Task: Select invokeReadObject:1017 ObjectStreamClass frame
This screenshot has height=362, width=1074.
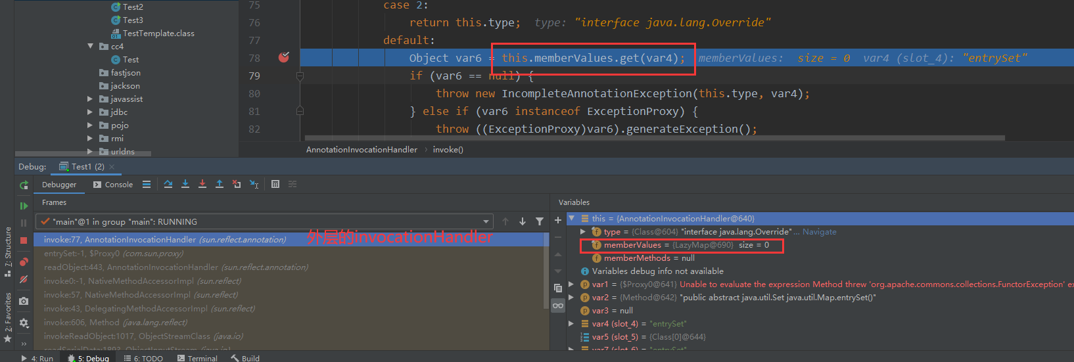Action: tap(289, 336)
